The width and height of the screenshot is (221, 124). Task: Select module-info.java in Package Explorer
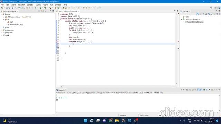pyautogui.click(x=16, y=25)
